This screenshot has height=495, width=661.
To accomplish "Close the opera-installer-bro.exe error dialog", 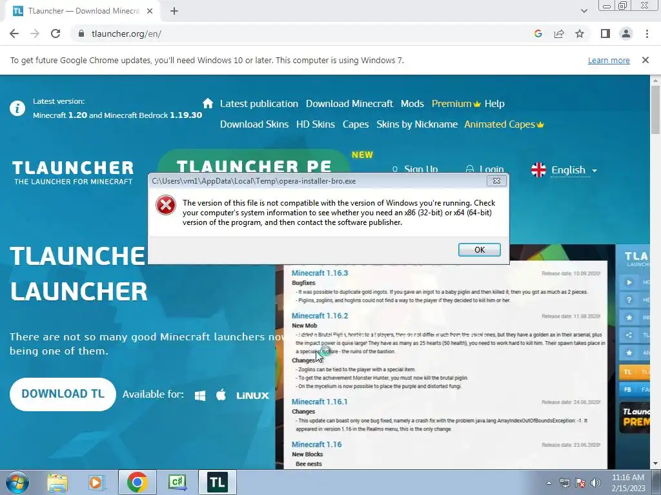I will coord(496,181).
